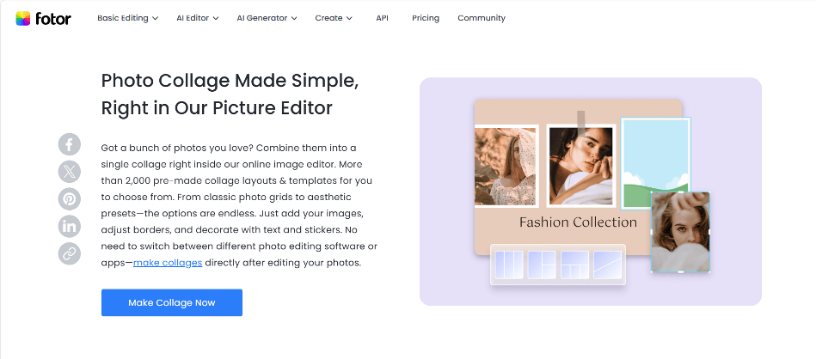Image resolution: width=816 pixels, height=359 pixels.
Task: Expand the Basic Editing dropdown
Action: [127, 18]
